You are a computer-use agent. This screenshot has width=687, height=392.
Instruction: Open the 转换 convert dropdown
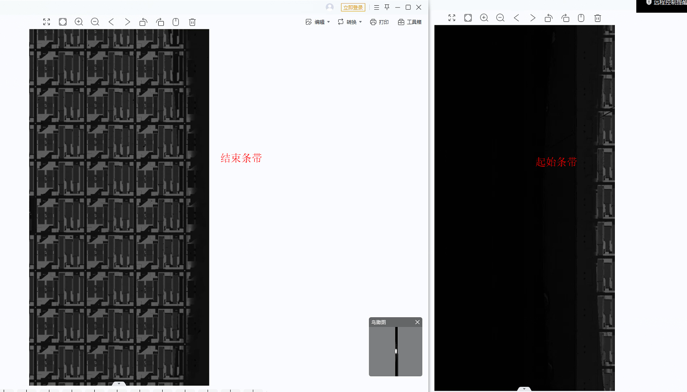click(x=350, y=22)
